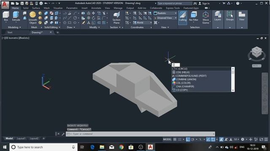
Task: Toggle object snap tracking in status bar
Action: [x=208, y=139]
